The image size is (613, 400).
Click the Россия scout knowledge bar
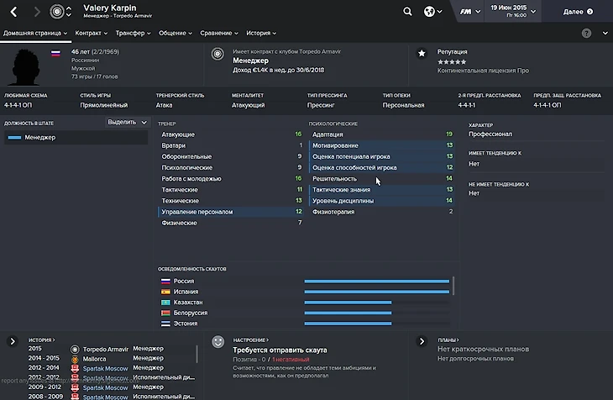(x=376, y=281)
